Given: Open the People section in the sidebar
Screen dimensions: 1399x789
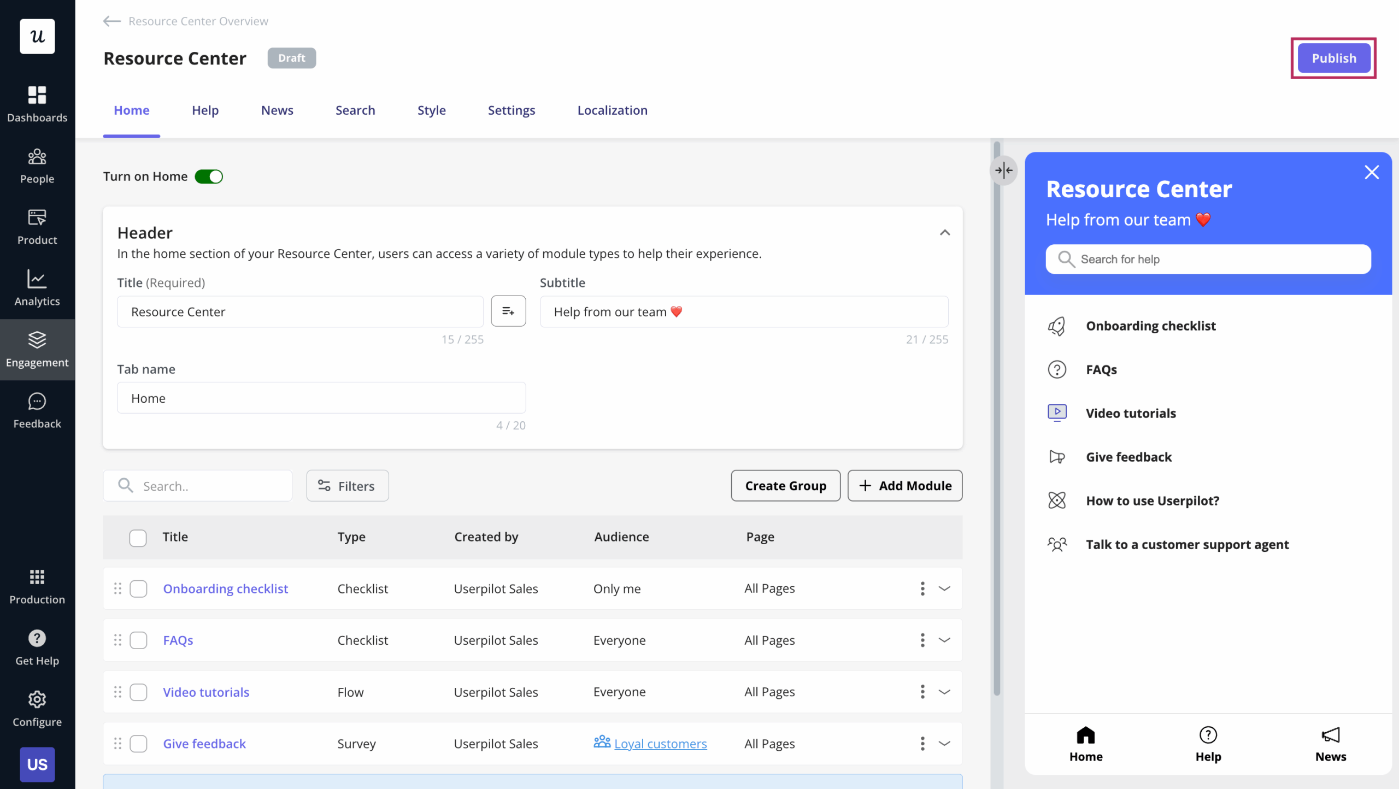Looking at the screenshot, I should 37,165.
